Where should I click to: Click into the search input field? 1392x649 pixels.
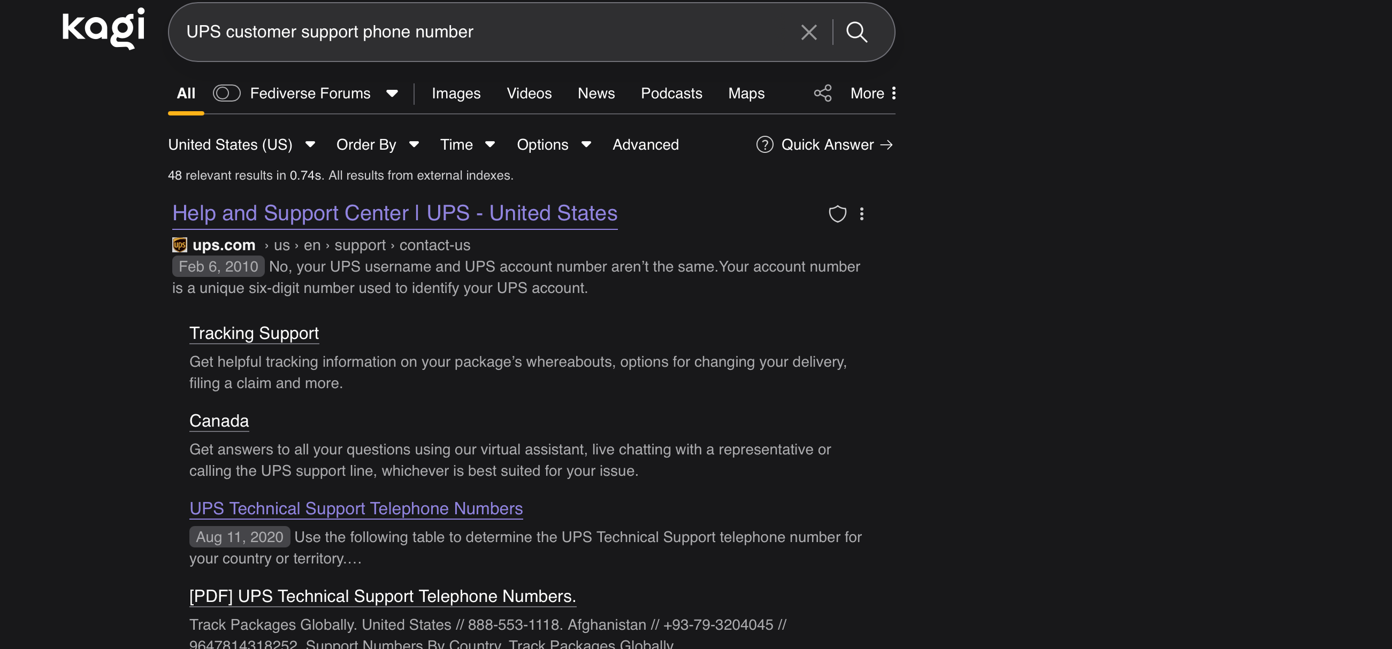pyautogui.click(x=486, y=33)
